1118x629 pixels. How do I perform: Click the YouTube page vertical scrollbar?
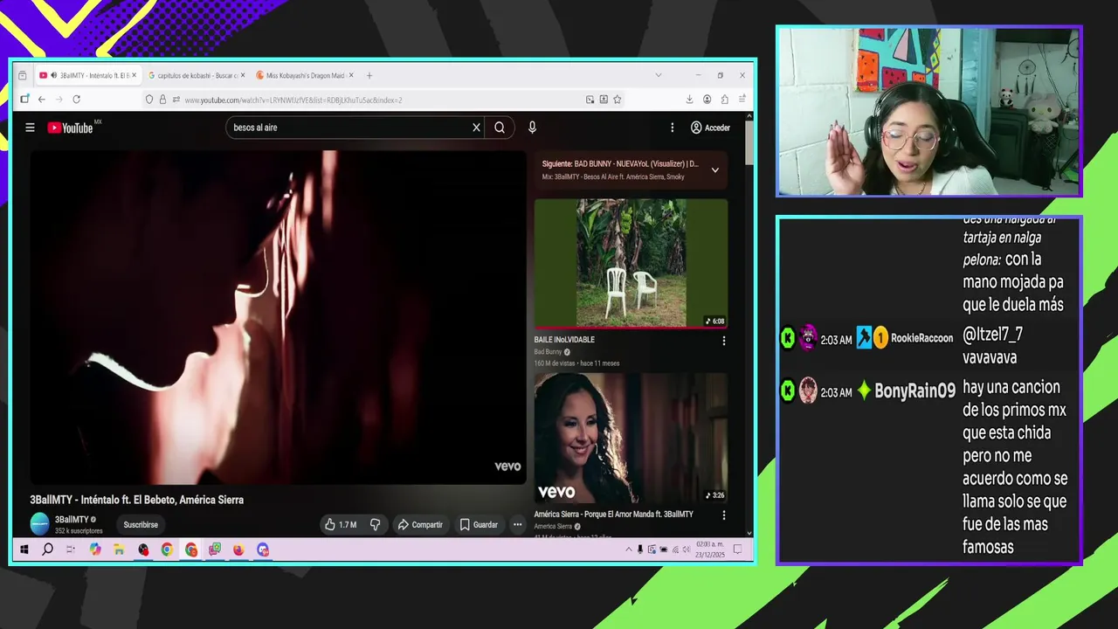[749, 144]
